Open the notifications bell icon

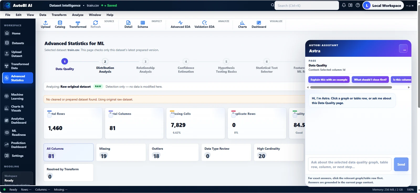tap(344, 5)
